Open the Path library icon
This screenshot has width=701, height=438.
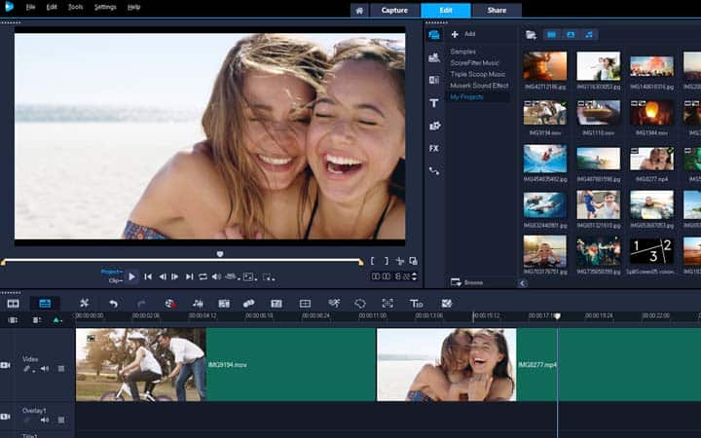point(434,170)
